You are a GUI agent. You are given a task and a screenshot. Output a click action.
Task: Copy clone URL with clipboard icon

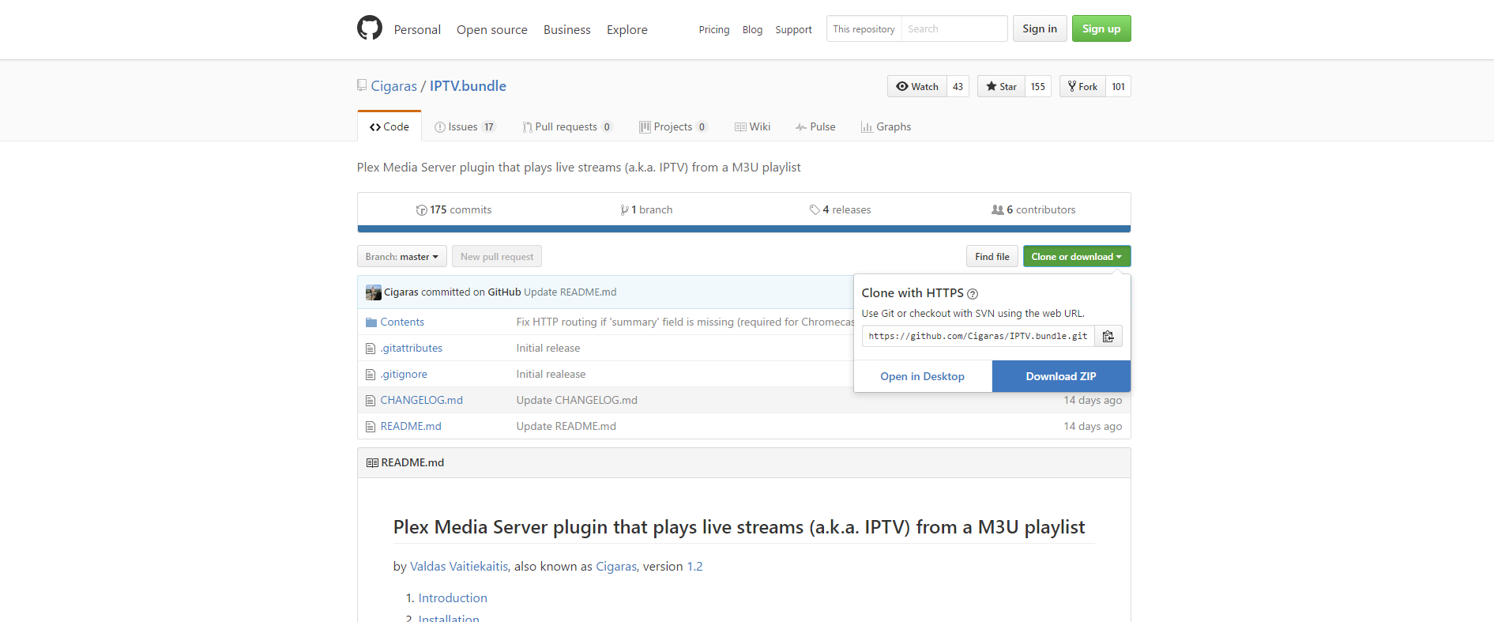(1108, 336)
